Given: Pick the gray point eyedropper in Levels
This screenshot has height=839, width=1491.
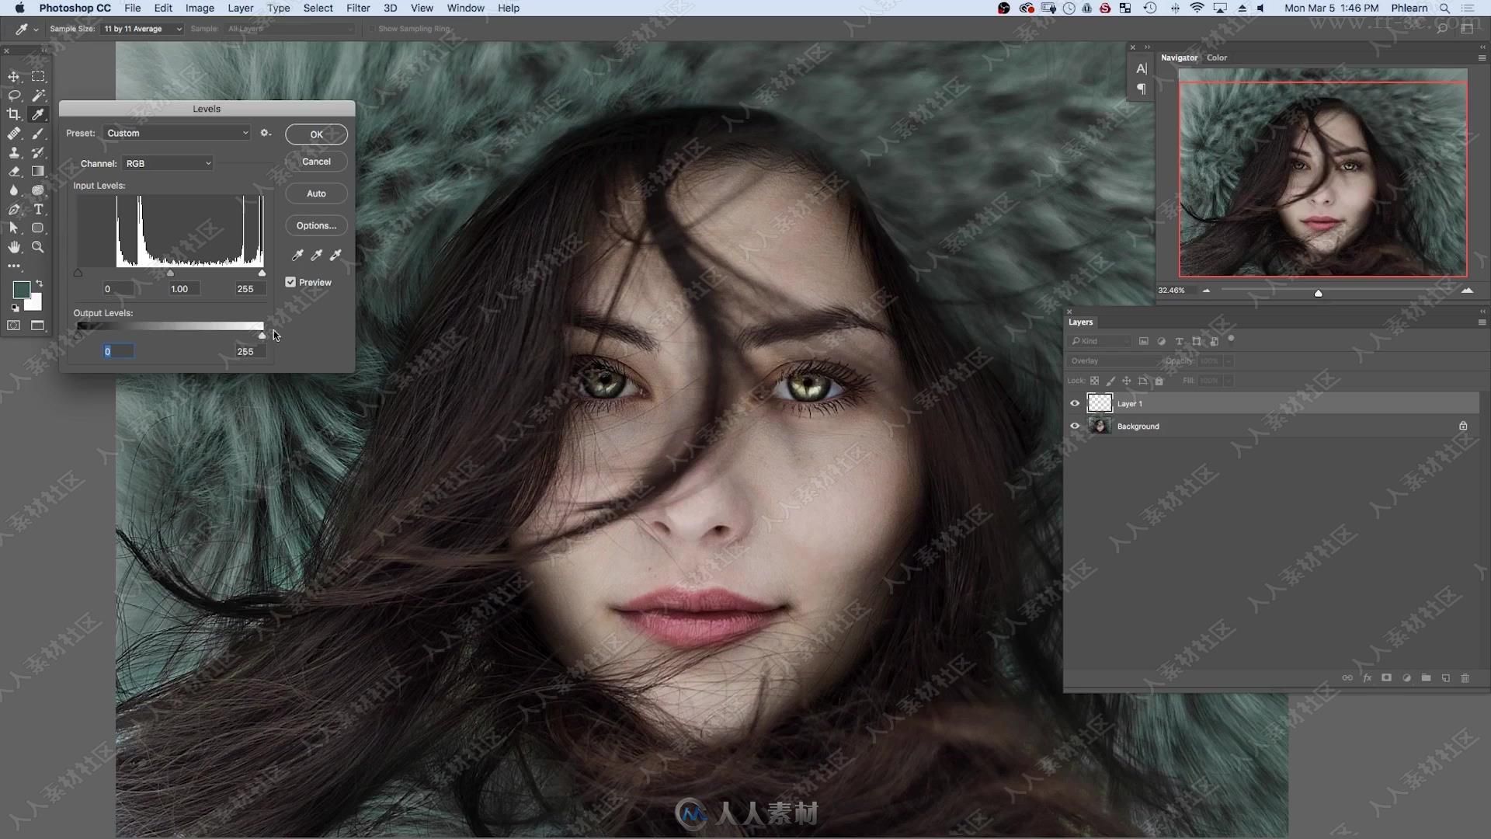Looking at the screenshot, I should click(317, 255).
